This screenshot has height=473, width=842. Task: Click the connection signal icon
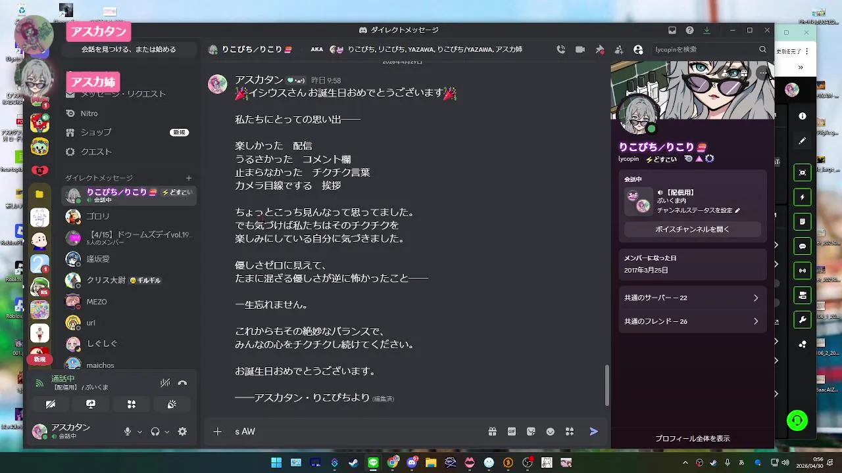[39, 383]
